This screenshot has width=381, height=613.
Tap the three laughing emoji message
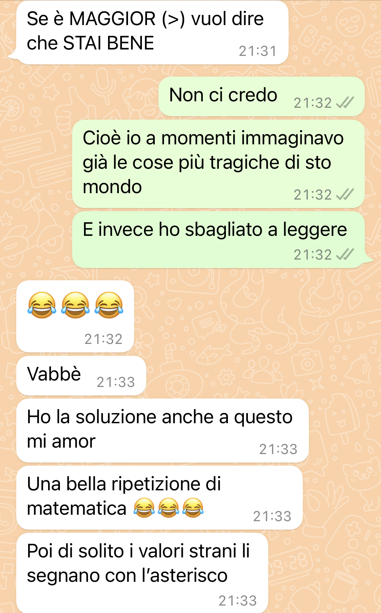click(75, 316)
